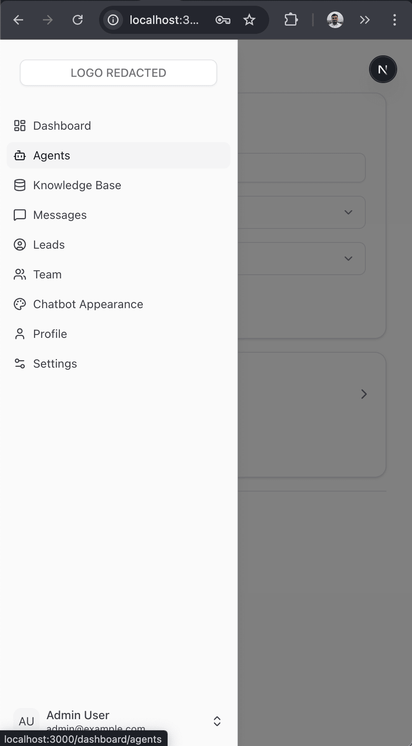Open Knowledge Base via the database icon

coord(20,185)
